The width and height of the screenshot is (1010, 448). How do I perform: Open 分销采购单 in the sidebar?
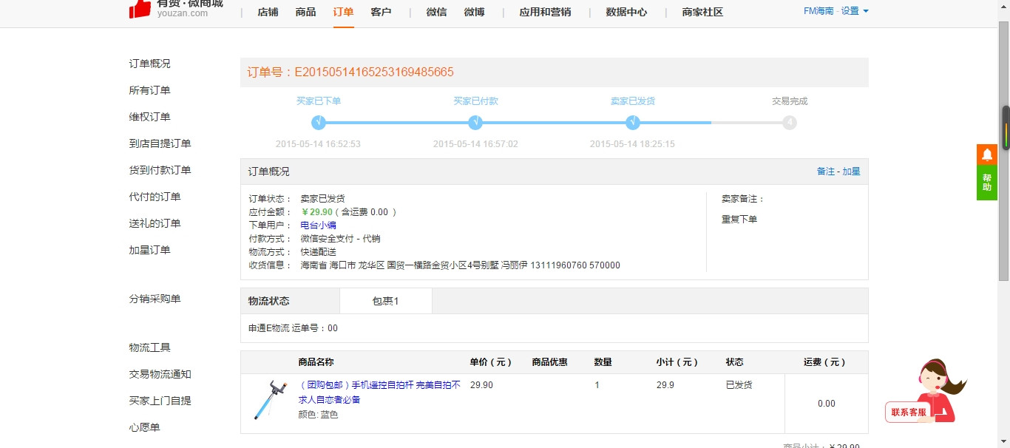(155, 299)
